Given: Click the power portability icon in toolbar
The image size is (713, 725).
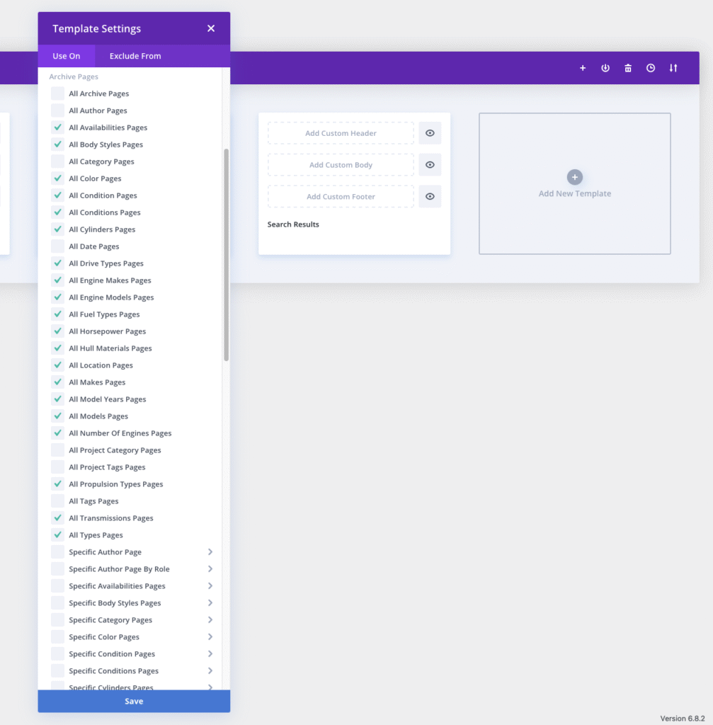Looking at the screenshot, I should coord(605,68).
